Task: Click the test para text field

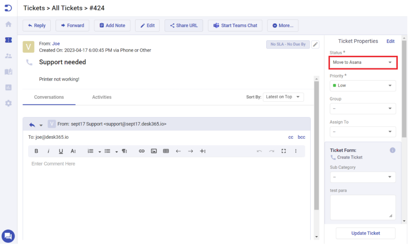Action: pos(363,207)
